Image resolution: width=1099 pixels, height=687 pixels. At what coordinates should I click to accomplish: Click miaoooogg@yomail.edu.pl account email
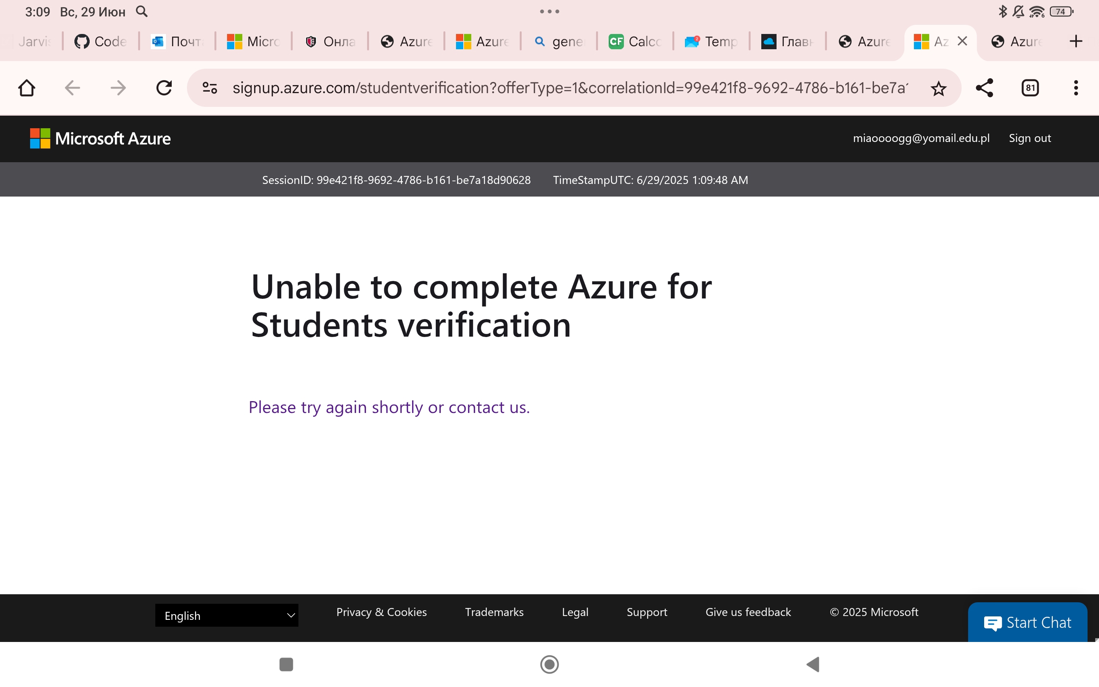pyautogui.click(x=921, y=138)
